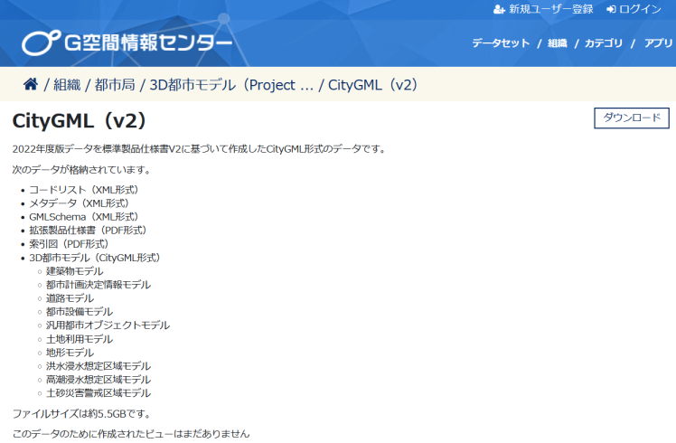Click the 地形モデル list entry

[70, 353]
